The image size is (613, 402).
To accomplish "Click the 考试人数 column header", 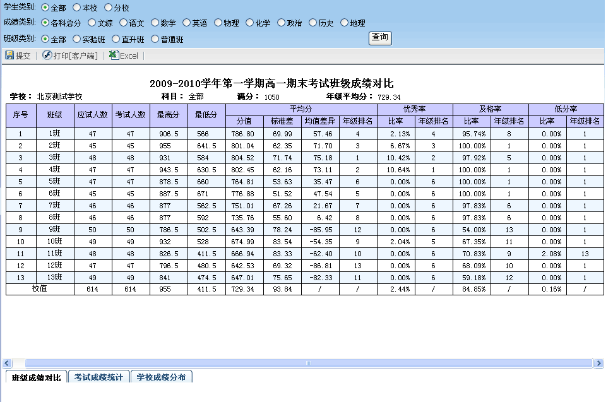I will coord(131,115).
